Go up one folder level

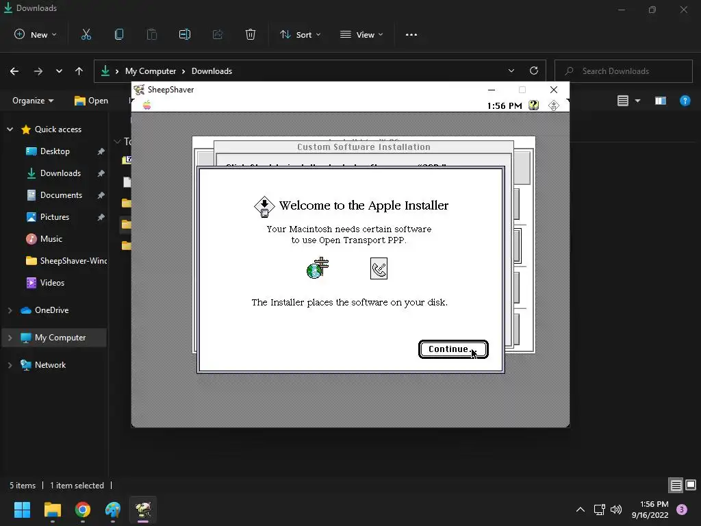pos(79,71)
